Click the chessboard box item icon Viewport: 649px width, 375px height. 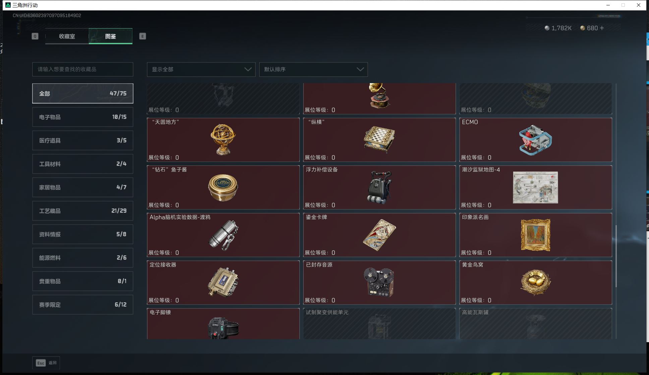point(379,139)
